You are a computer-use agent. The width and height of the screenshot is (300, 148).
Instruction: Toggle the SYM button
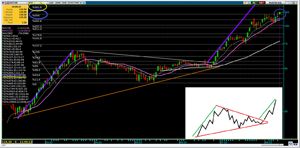pyautogui.click(x=70, y=3)
